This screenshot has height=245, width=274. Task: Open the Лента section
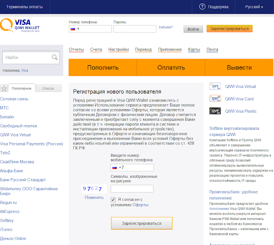tap(212, 50)
